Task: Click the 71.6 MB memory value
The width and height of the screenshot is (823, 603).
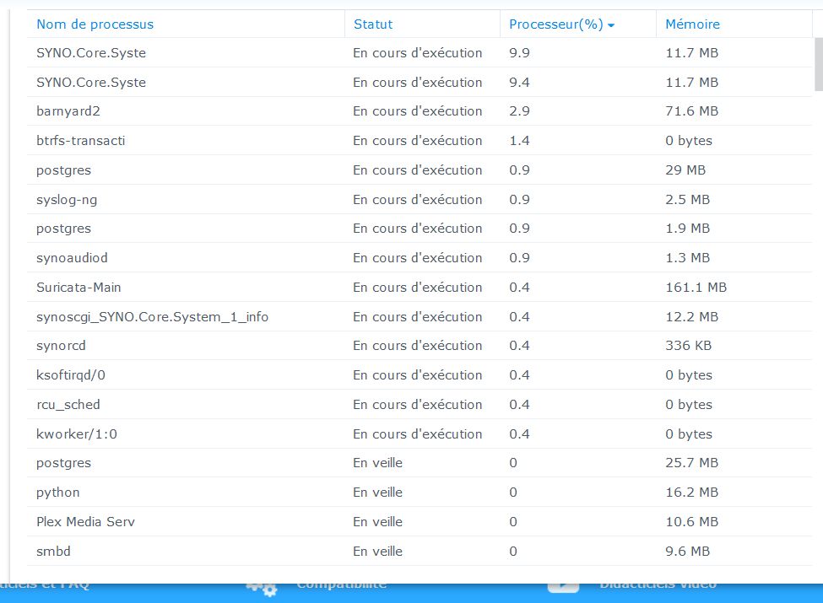Action: click(692, 111)
